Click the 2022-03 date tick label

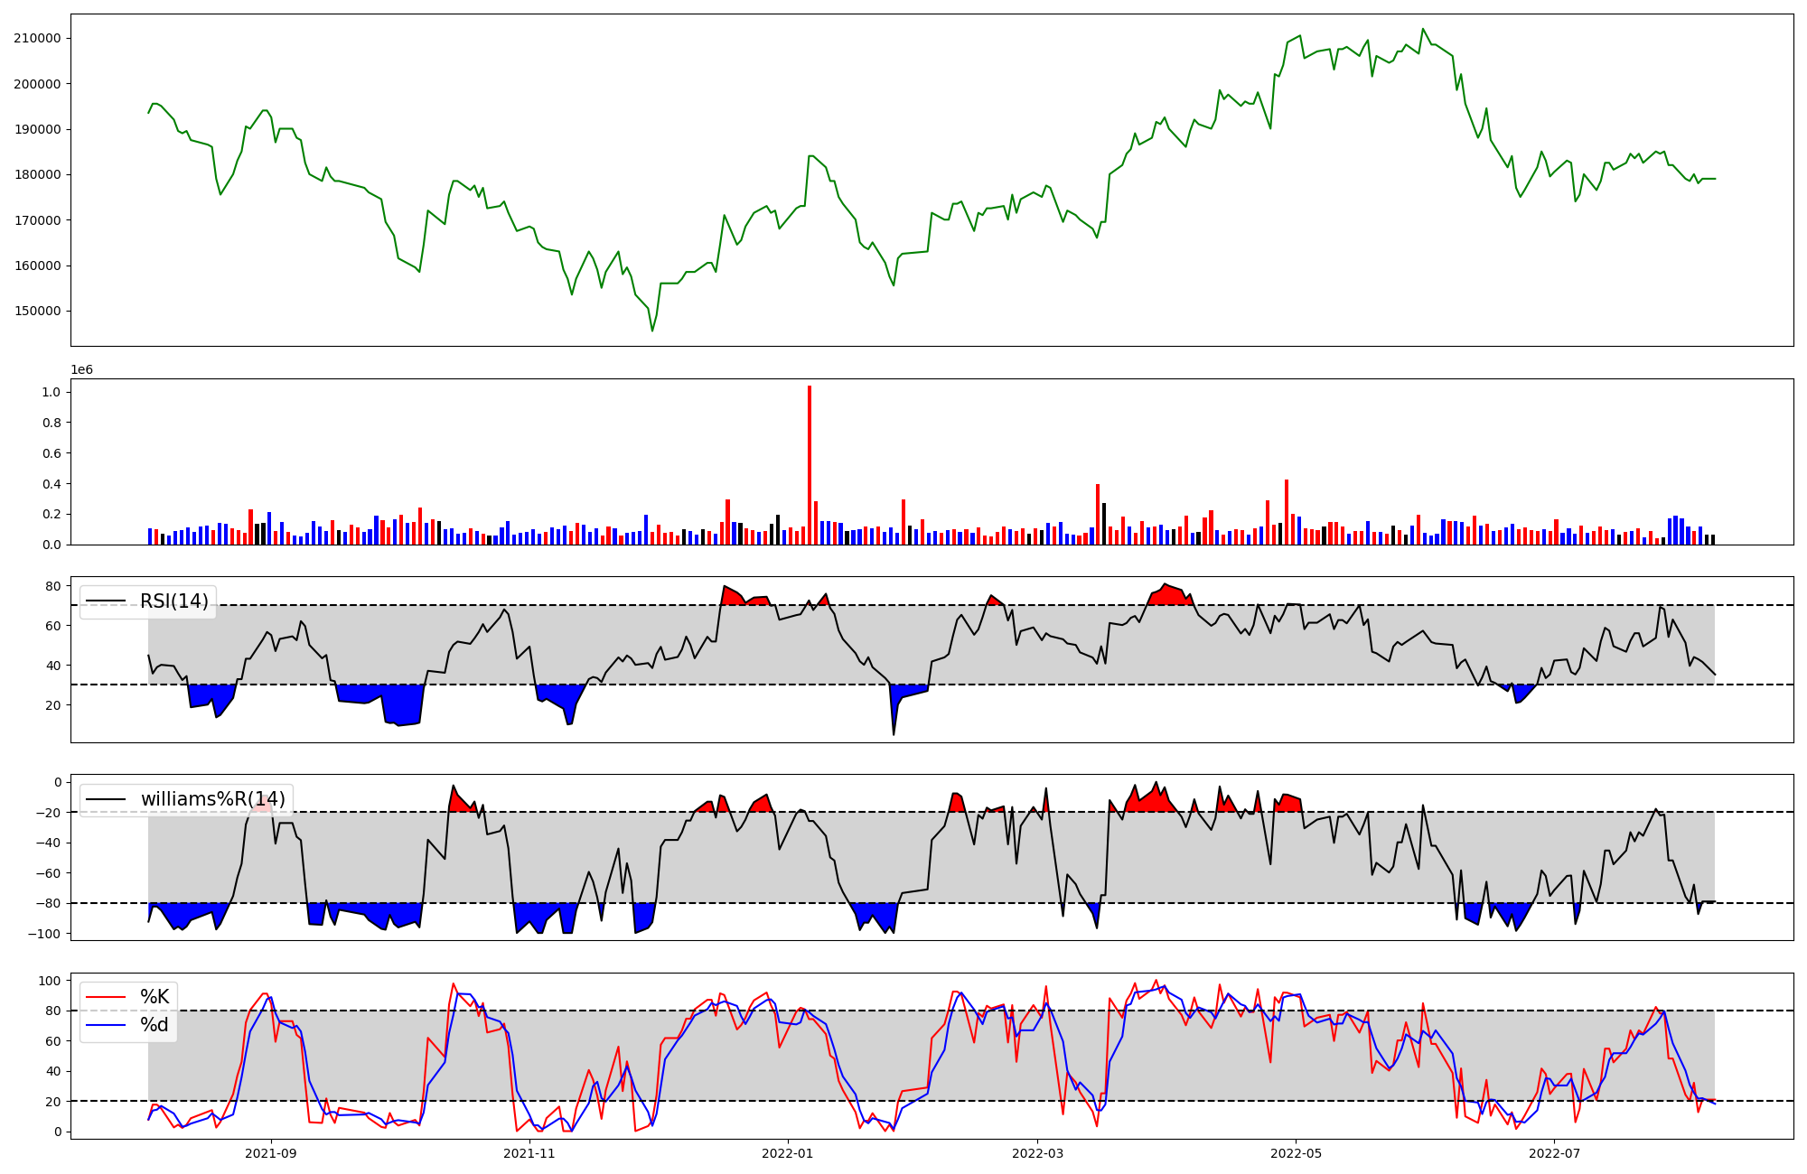coord(1037,1153)
